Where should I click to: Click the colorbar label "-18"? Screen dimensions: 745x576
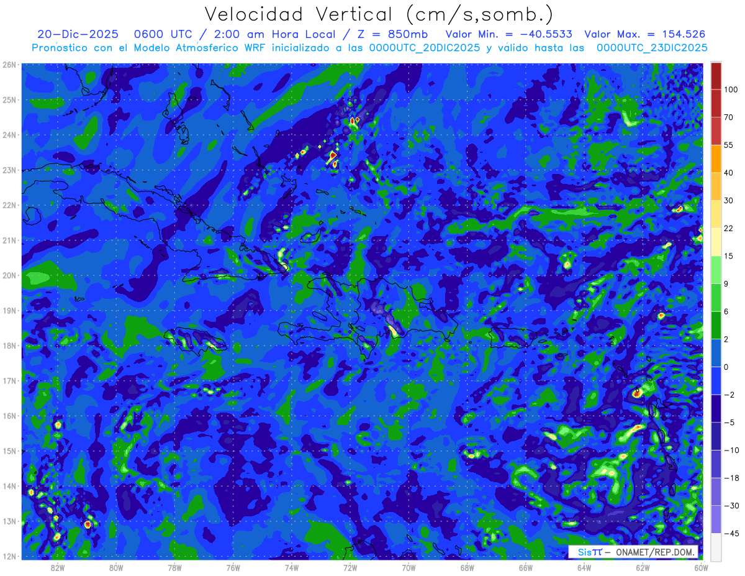pyautogui.click(x=731, y=478)
